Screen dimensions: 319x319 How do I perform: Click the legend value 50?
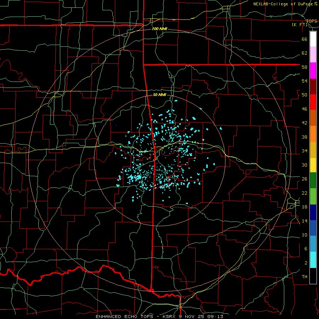[x=304, y=95]
